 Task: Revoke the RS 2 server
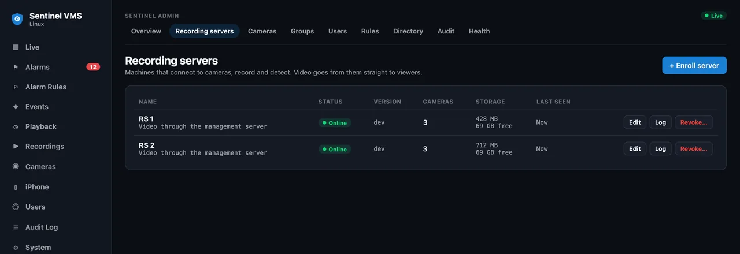coord(694,149)
